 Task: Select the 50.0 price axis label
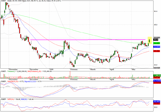(156, 11)
